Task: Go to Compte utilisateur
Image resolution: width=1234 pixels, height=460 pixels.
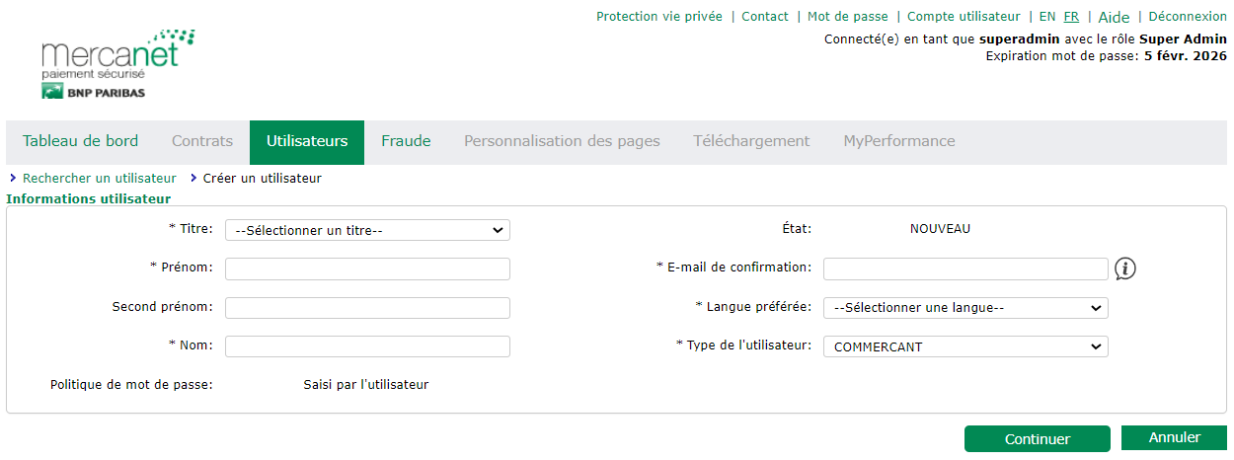Action: (964, 17)
